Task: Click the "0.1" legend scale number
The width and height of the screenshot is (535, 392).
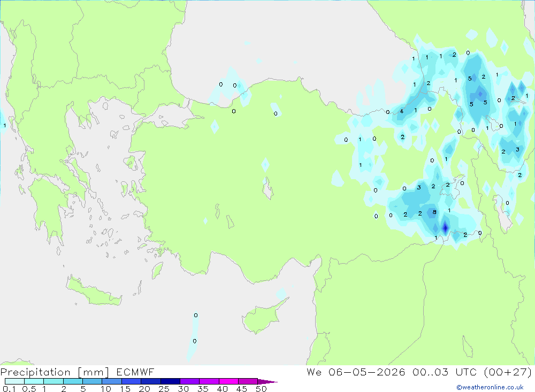Action: click(9, 389)
